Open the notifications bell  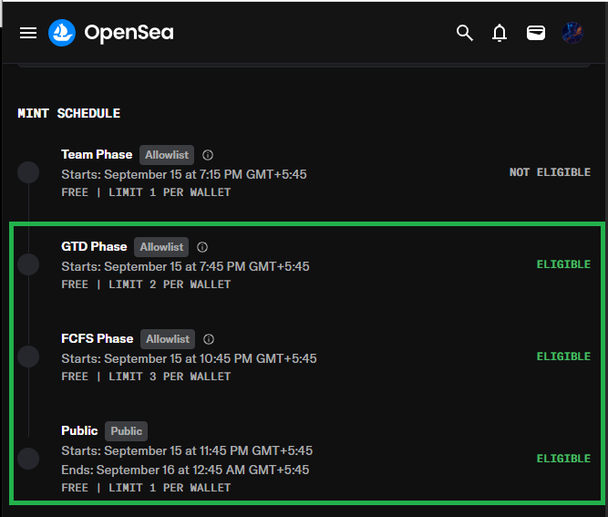pos(500,33)
